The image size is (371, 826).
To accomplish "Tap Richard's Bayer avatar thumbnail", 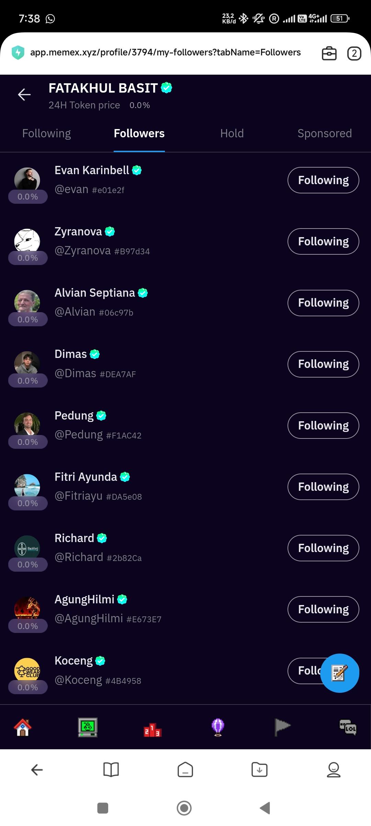I will (x=27, y=548).
